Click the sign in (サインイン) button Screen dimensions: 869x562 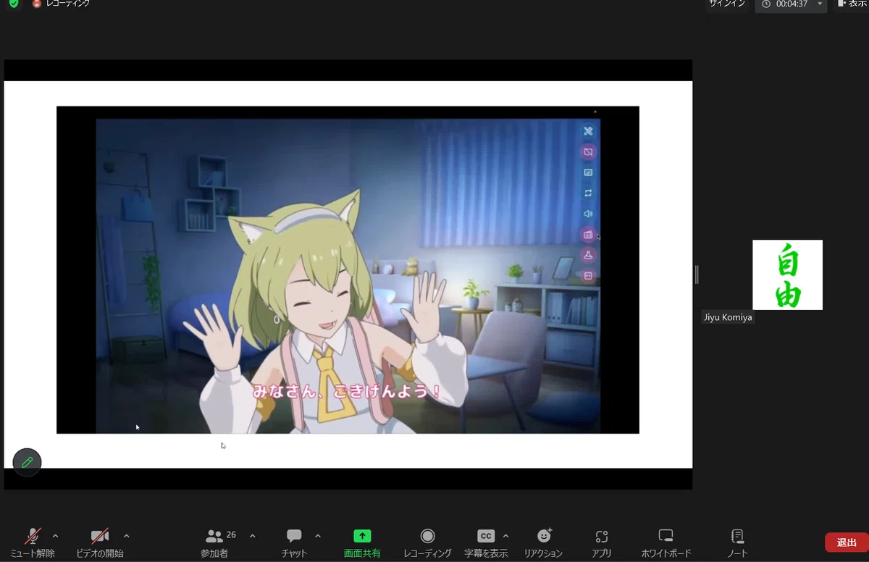pos(727,4)
